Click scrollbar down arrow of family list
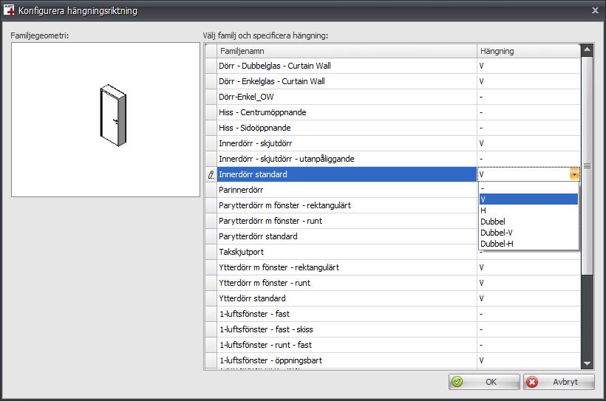Viewport: 606px width, 401px height. (x=587, y=363)
